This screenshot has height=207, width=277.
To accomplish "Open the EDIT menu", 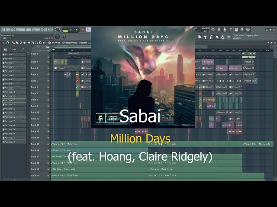I will [x=8, y=30].
